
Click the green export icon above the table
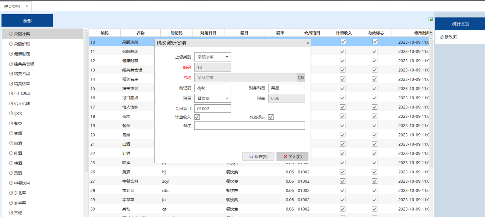click(431, 19)
